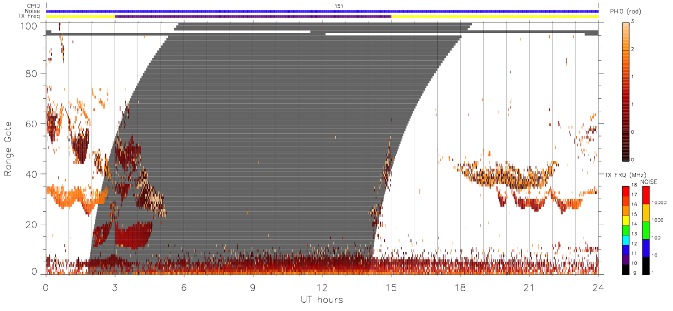The height and width of the screenshot is (311, 673).
Task: Click the PHI0 (rad) colorbar title
Action: tap(625, 12)
